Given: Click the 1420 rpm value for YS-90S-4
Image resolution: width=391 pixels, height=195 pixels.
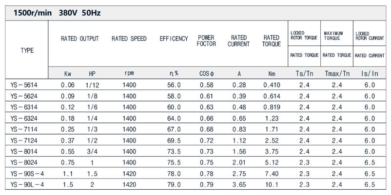Looking at the screenshot, I should 129,174.
